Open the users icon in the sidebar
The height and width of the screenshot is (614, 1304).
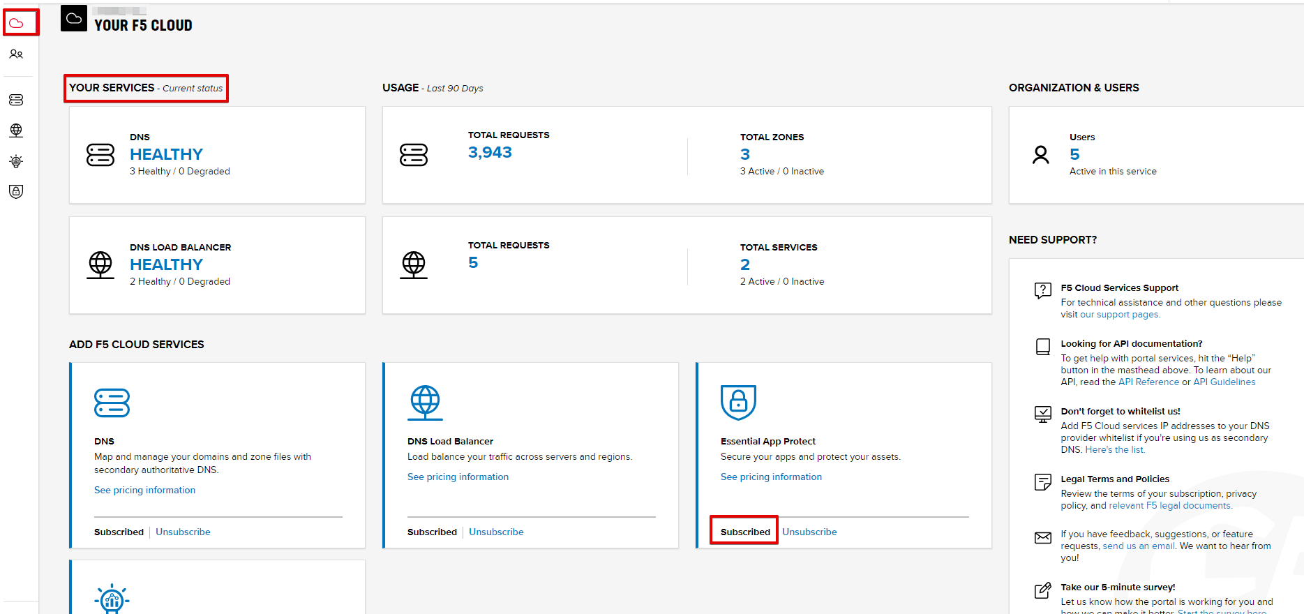point(16,54)
